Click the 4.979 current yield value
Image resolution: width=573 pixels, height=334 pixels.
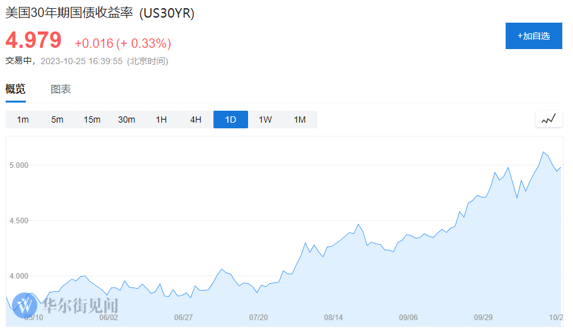tap(34, 41)
